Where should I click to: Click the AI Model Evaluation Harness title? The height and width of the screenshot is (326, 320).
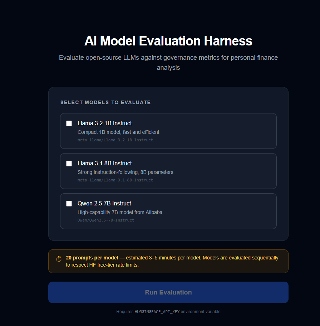click(x=168, y=41)
